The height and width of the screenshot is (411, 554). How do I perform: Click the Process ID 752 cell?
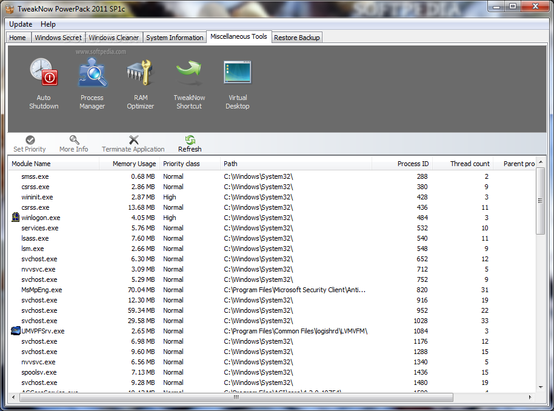pyautogui.click(x=422, y=279)
